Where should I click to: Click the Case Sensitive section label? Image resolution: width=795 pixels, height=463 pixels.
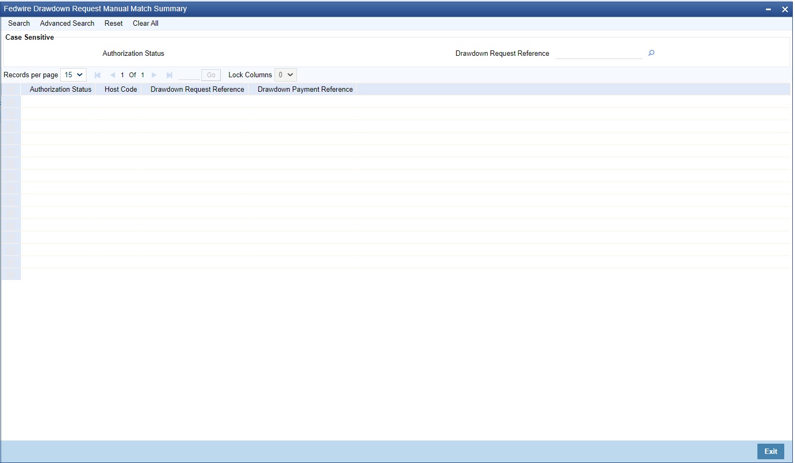click(30, 38)
